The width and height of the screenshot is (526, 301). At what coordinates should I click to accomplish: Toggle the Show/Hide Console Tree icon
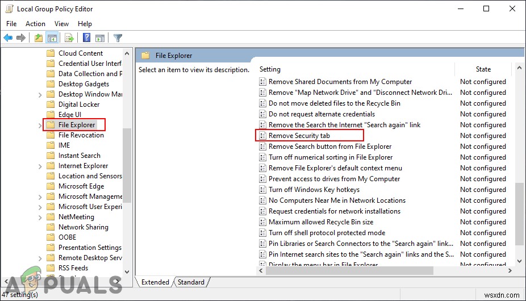(x=52, y=38)
